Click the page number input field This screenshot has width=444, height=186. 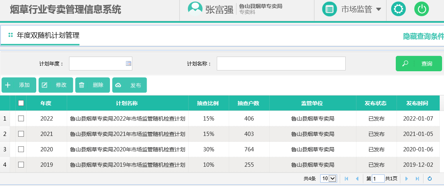pyautogui.click(x=378, y=179)
